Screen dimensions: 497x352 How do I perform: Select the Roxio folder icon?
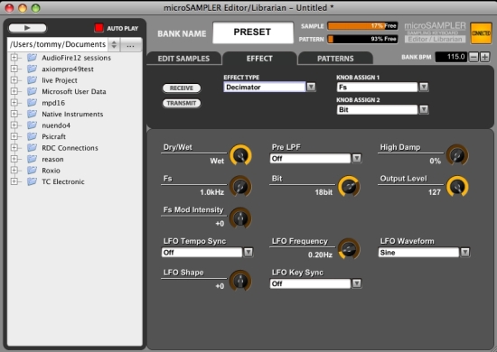(32, 171)
